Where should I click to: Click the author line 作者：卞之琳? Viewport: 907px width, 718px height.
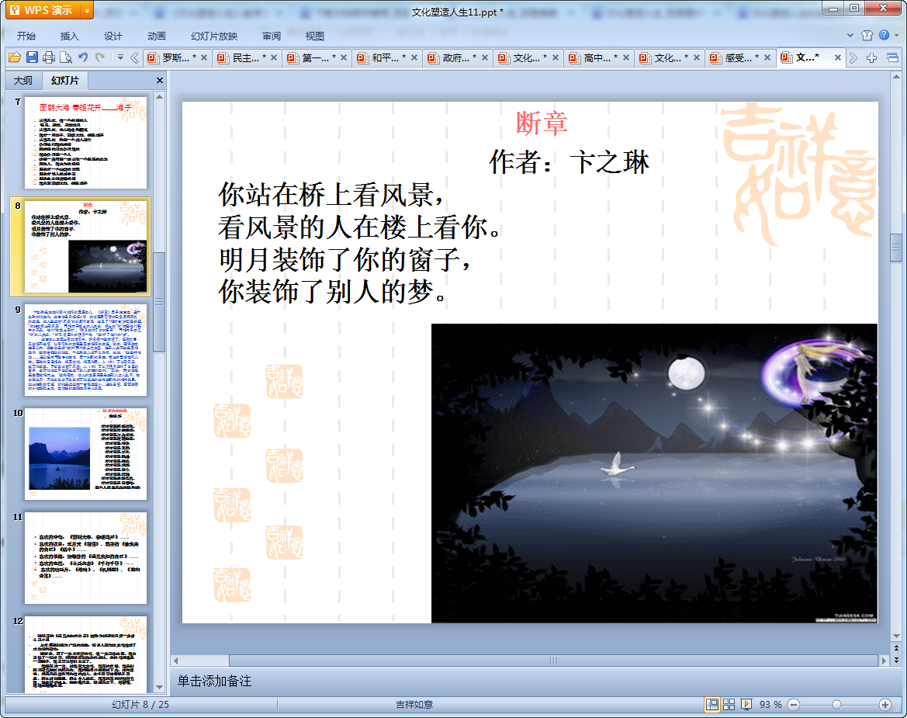(x=569, y=161)
